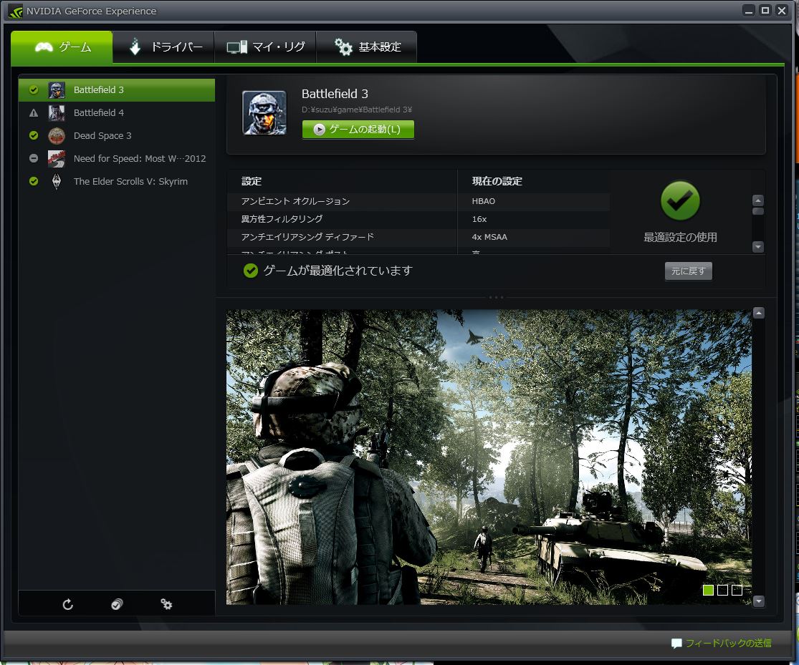
Task: Click the Dead Space 3 green checkmark icon
Action: pyautogui.click(x=34, y=136)
